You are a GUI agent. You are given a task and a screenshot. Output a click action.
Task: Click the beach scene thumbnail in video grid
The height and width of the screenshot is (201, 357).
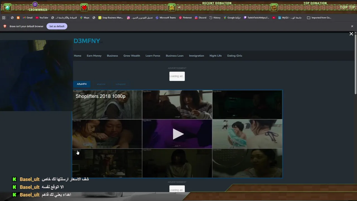coord(247,134)
